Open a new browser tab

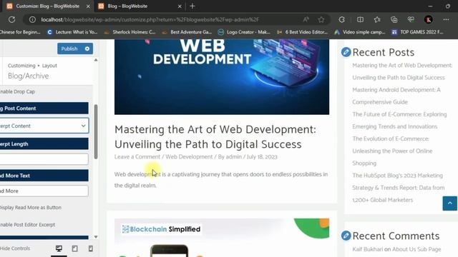[193, 6]
